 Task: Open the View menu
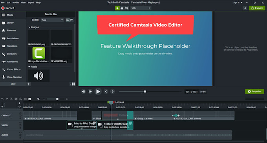pos(23,3)
